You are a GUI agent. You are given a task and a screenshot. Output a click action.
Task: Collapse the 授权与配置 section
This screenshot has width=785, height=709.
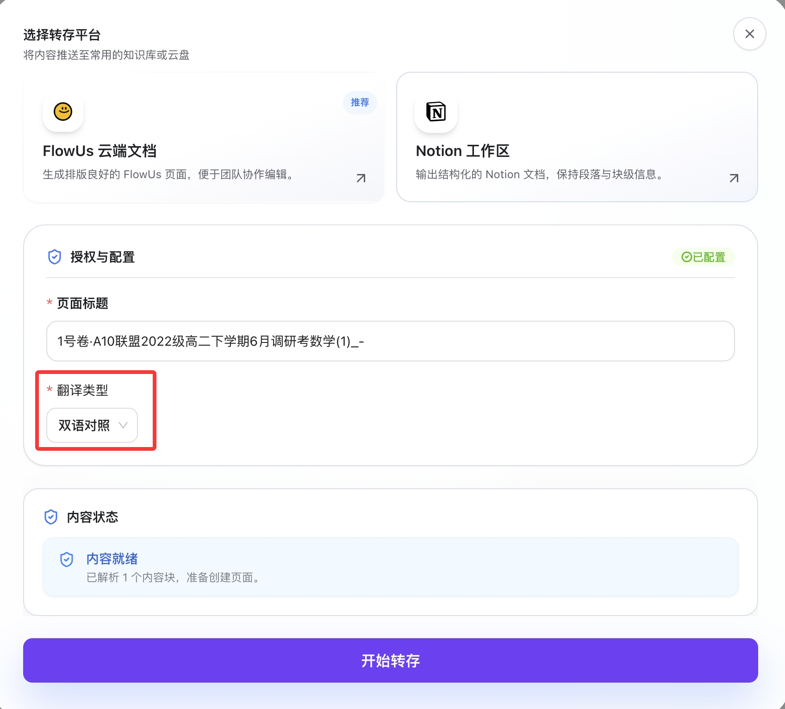pyautogui.click(x=103, y=257)
